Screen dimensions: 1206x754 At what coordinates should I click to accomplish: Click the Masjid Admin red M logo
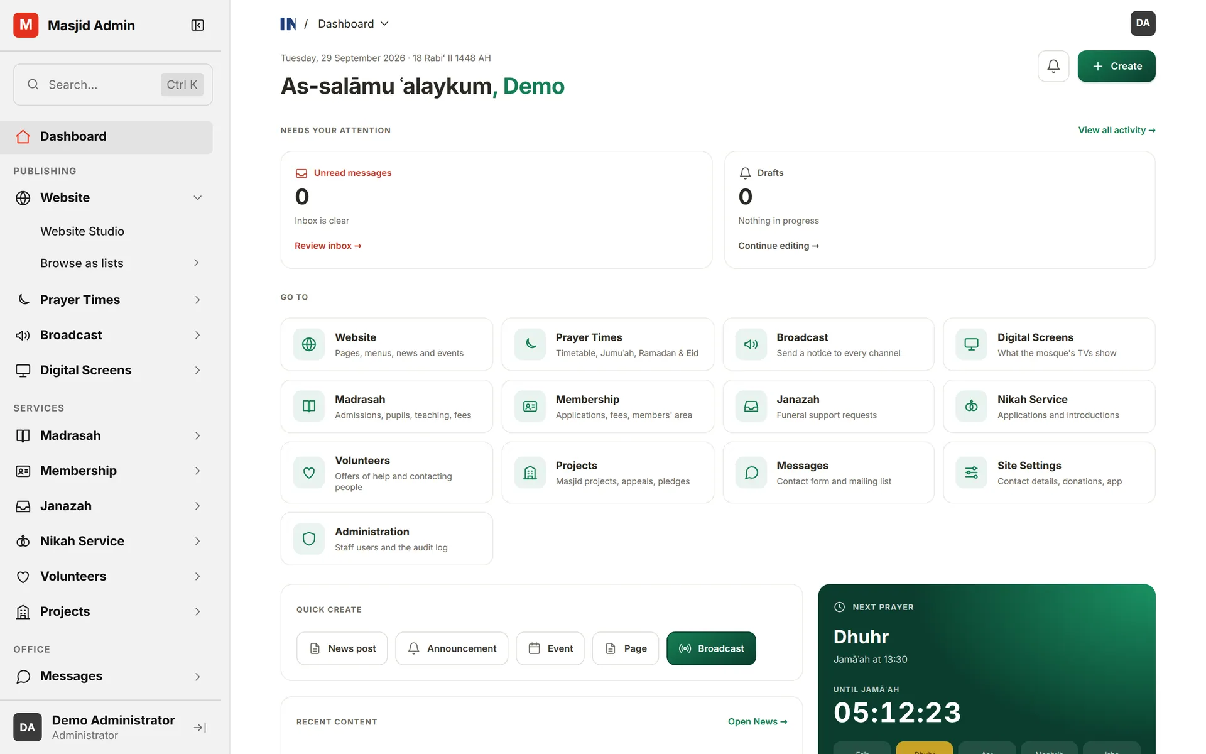[26, 25]
